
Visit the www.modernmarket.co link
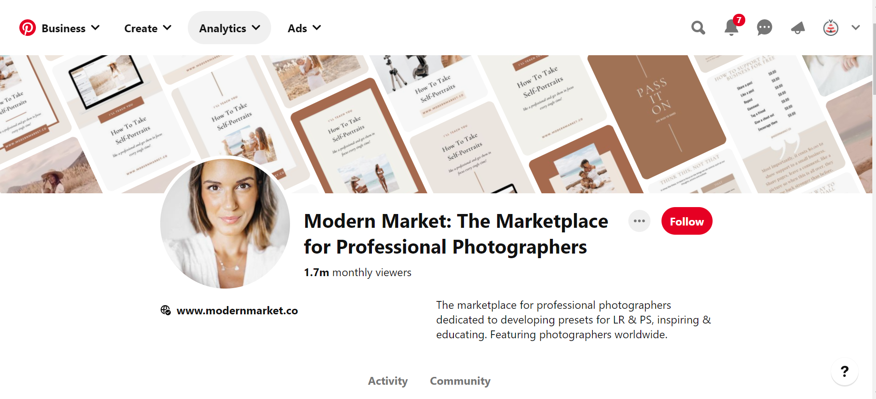coord(237,311)
